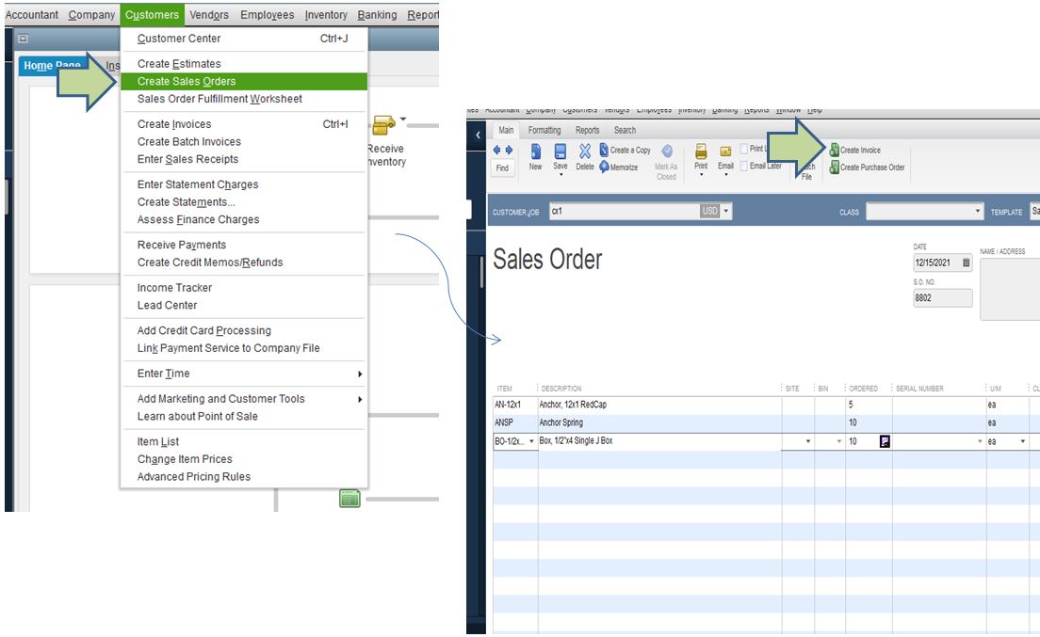Open the Print button dropdown arrow
This screenshot has width=1040, height=637.
coord(701,175)
